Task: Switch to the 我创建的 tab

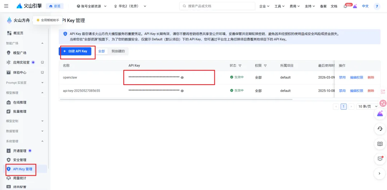Action: click(x=118, y=51)
